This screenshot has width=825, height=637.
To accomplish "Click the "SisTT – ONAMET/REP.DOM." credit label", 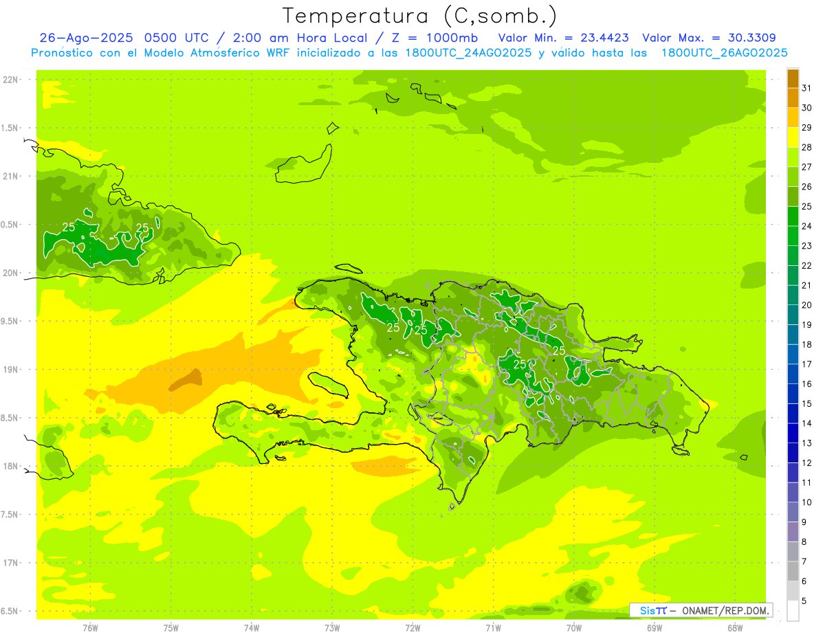I will [x=701, y=610].
